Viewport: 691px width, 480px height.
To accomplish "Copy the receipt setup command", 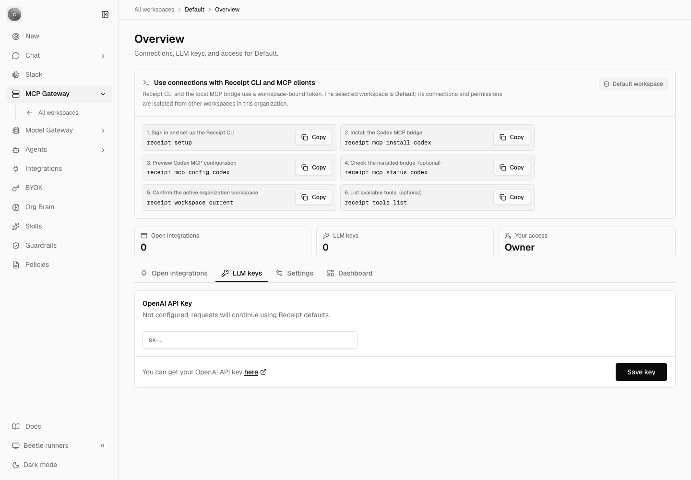I will [313, 137].
